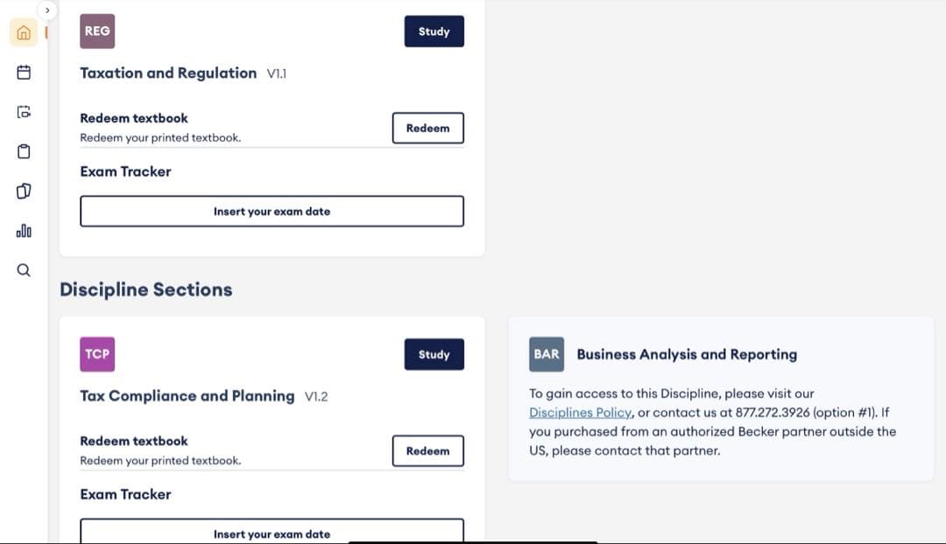946x544 pixels.
Task: Study Tax Compliance and Planning
Action: [434, 353]
